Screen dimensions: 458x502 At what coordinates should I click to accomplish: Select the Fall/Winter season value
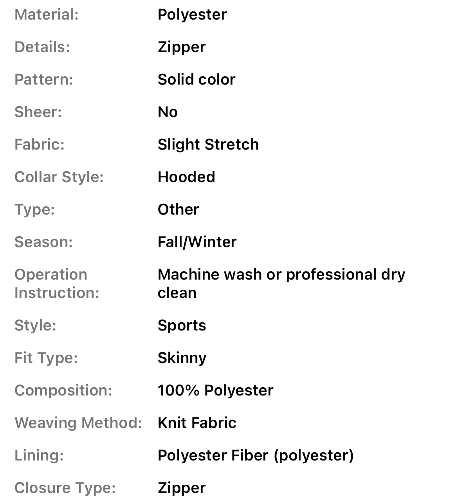(197, 242)
